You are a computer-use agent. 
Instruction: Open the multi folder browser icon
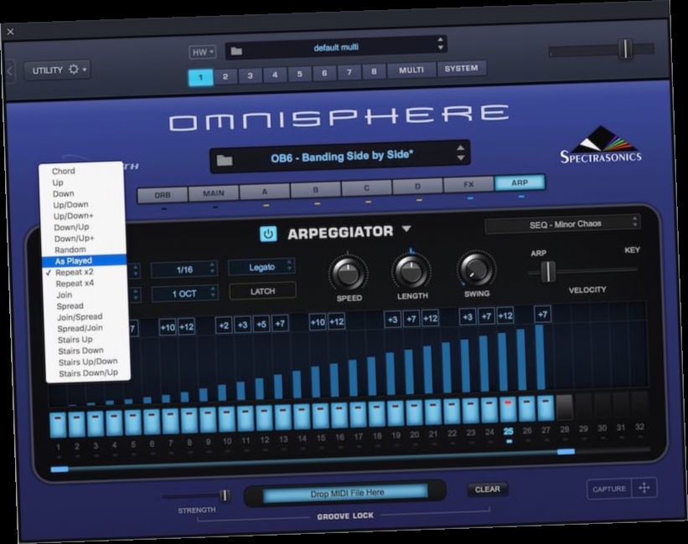pyautogui.click(x=236, y=51)
